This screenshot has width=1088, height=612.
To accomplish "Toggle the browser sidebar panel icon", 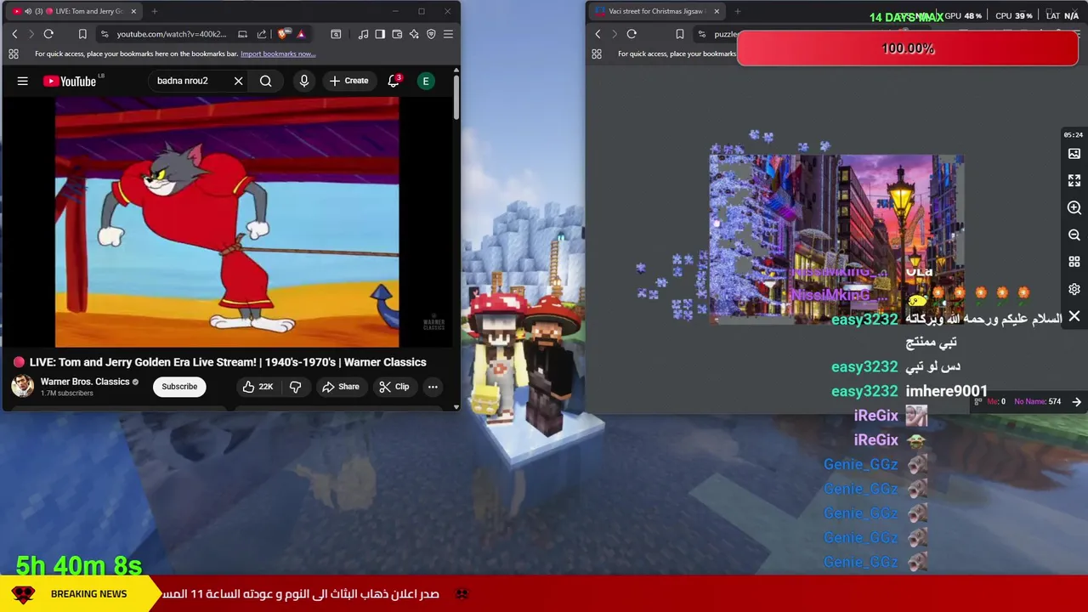I will click(x=380, y=34).
